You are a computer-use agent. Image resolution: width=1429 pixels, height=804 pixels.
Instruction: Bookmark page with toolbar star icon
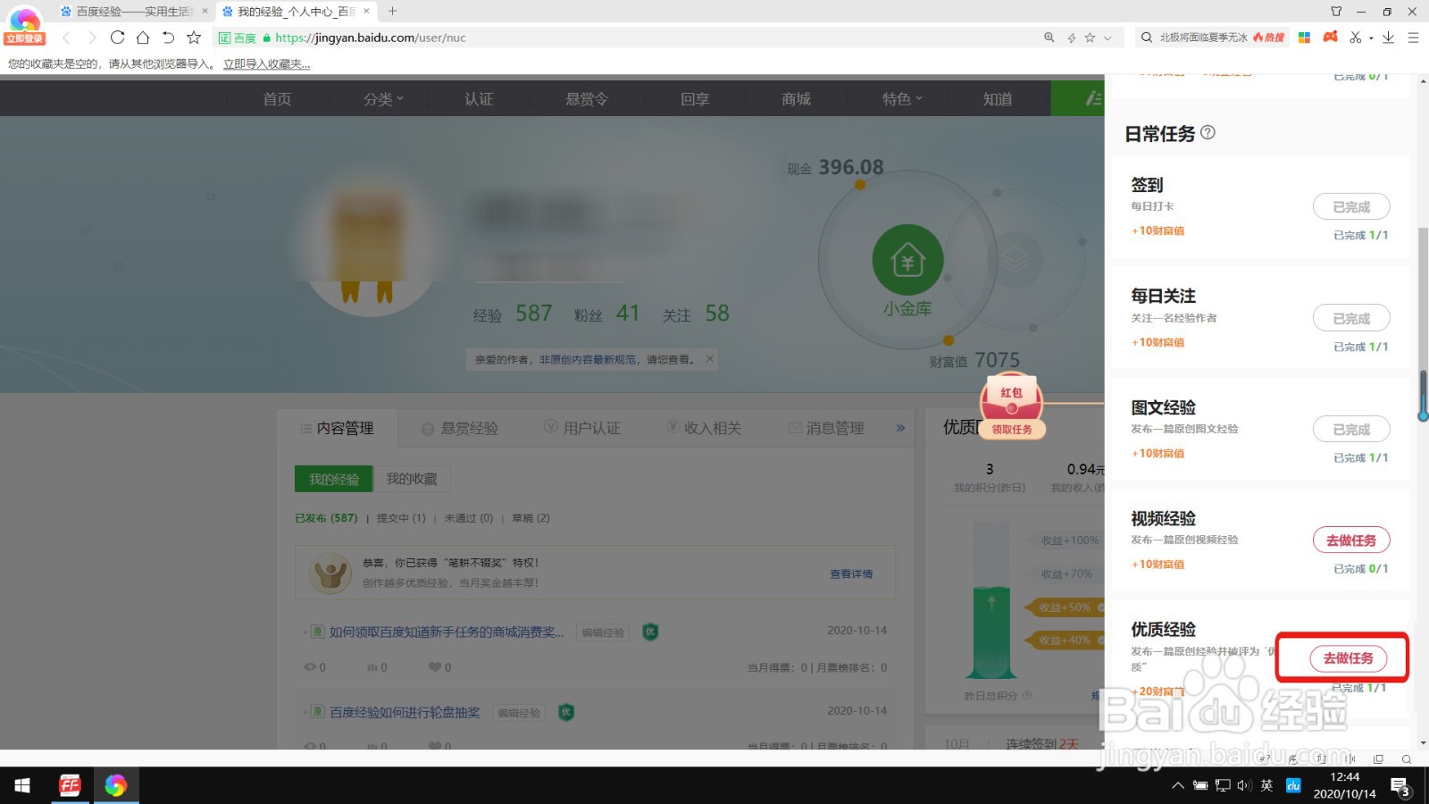pyautogui.click(x=194, y=38)
